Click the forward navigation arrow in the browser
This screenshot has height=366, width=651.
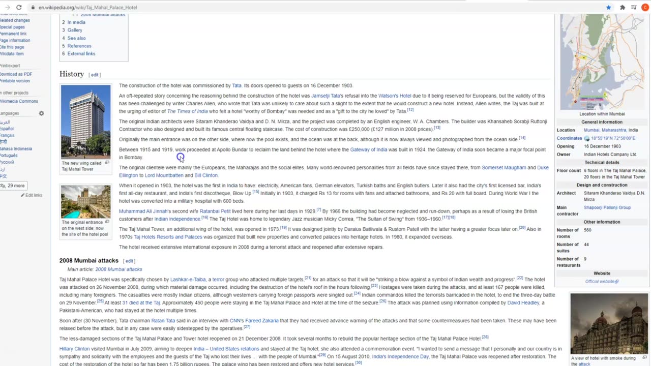click(7, 8)
